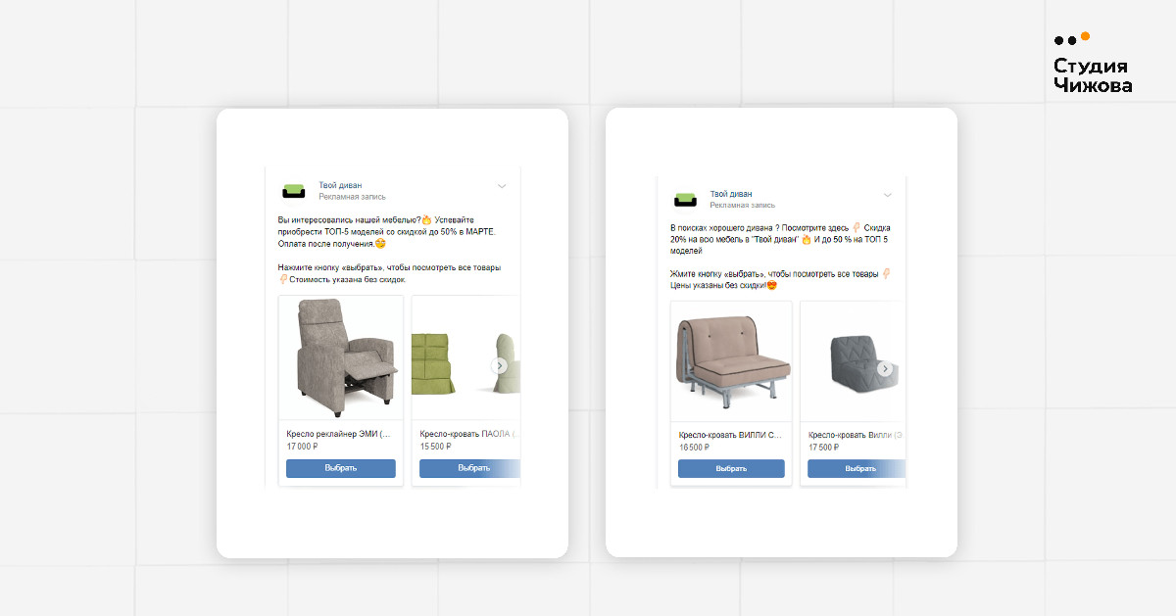Expand the chevron menu on right ad post

coord(888,194)
